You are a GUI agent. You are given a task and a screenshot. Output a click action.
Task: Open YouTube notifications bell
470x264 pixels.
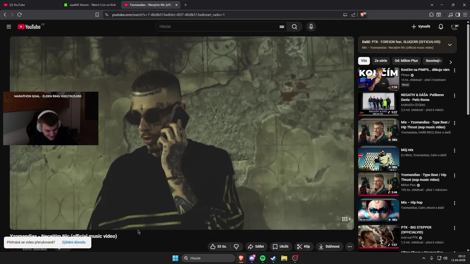441,26
